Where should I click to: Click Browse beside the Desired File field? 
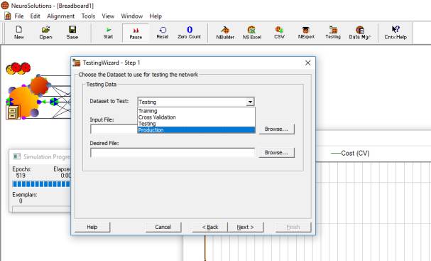point(276,152)
